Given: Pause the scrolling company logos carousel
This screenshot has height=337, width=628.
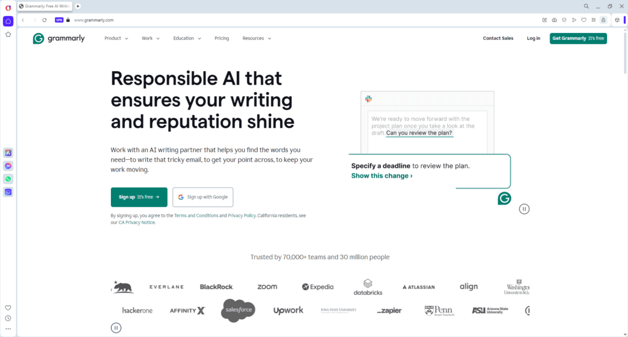Looking at the screenshot, I should [116, 328].
